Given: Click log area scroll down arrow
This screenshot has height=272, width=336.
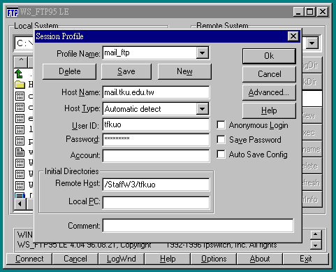Looking at the screenshot, I should point(316,245).
